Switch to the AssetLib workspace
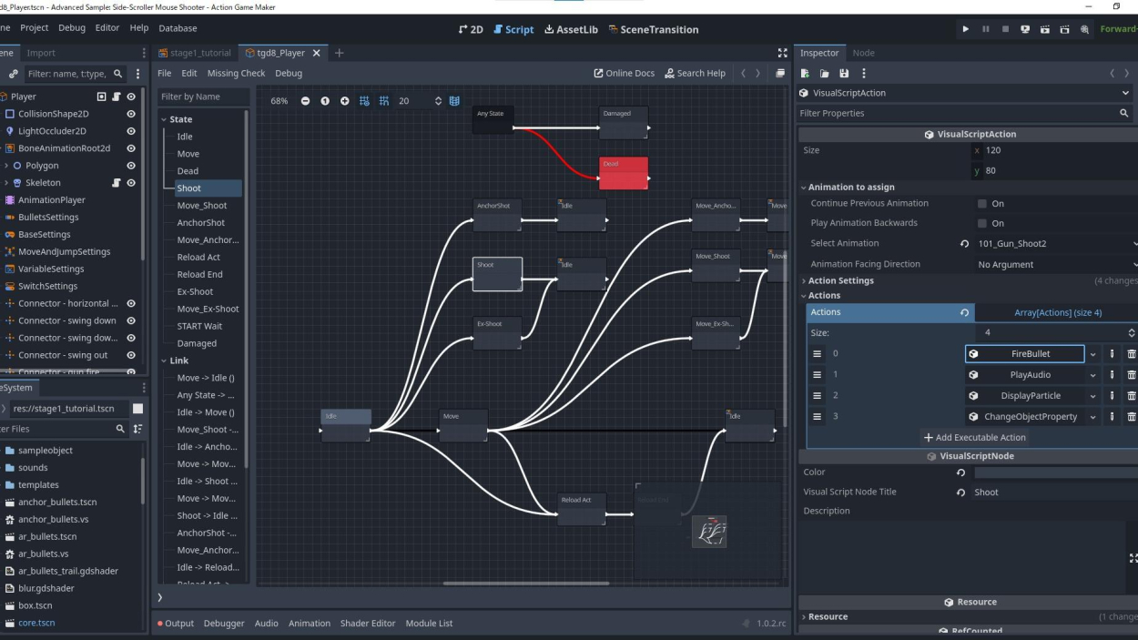The width and height of the screenshot is (1138, 640). click(571, 29)
